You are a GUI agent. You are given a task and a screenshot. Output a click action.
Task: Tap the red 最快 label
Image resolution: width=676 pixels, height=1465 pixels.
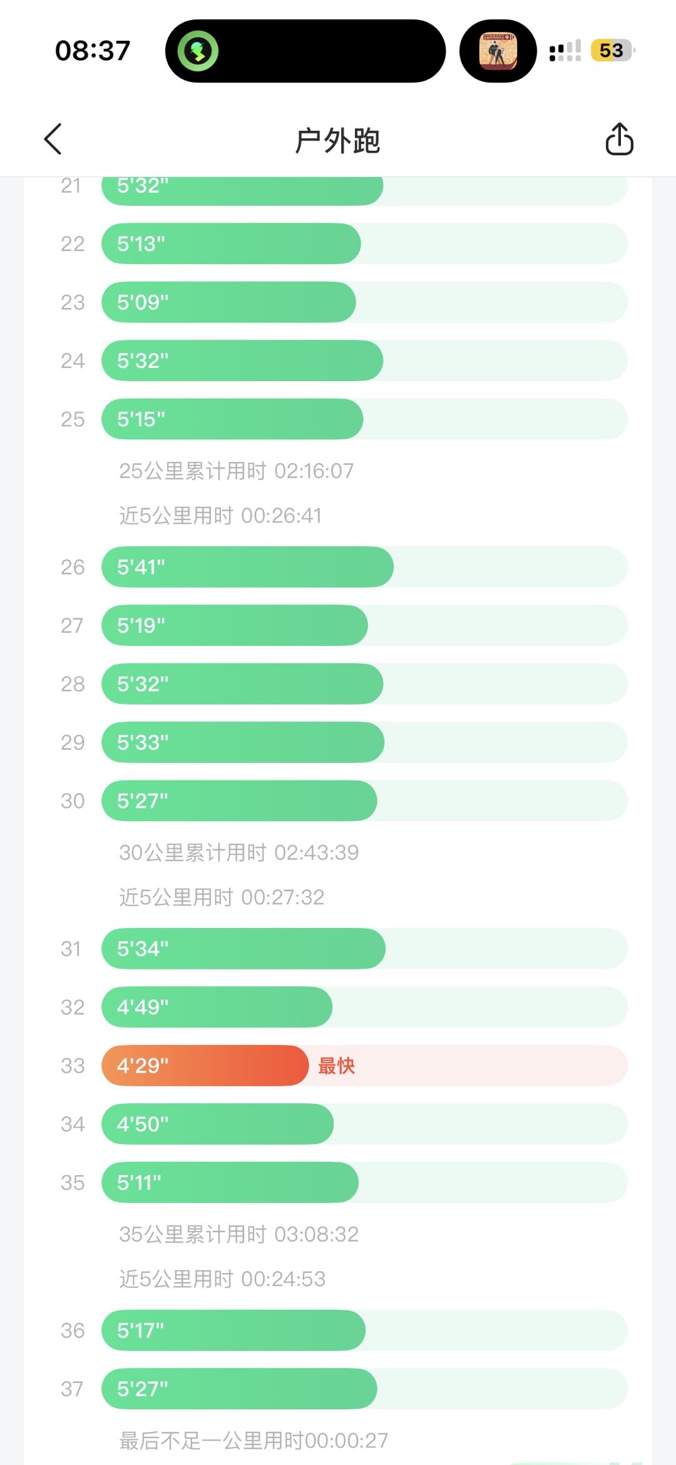(337, 1065)
